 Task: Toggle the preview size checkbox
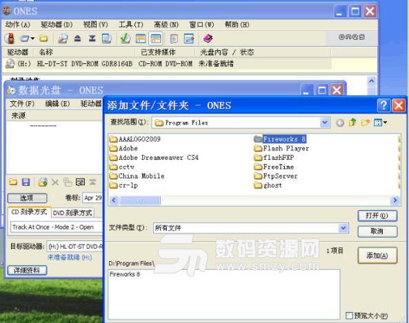pos(349,315)
